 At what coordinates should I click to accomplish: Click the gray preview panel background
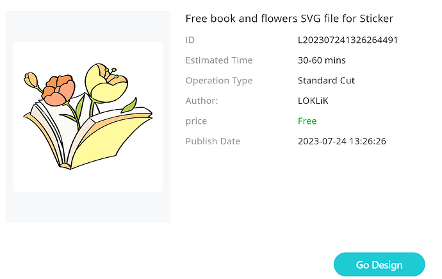tap(88, 207)
